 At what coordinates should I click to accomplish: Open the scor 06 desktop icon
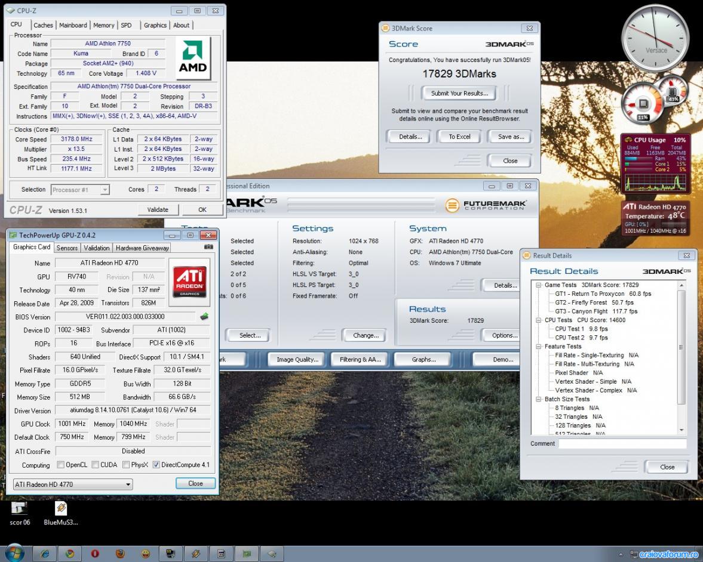[19, 513]
